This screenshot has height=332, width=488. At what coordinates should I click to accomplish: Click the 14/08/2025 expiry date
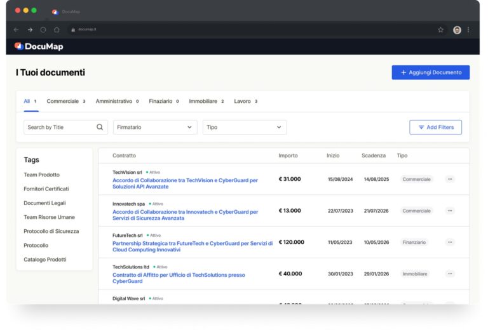click(x=376, y=179)
